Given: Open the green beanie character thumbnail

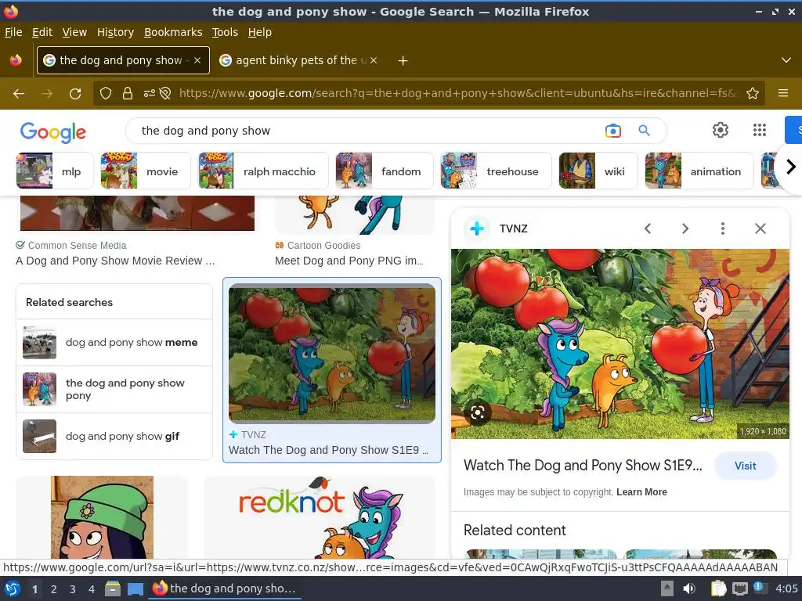Looking at the screenshot, I should click(102, 516).
